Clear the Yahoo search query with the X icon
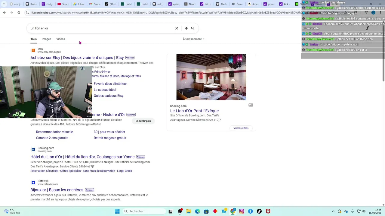The width and height of the screenshot is (385, 216). pos(177,28)
